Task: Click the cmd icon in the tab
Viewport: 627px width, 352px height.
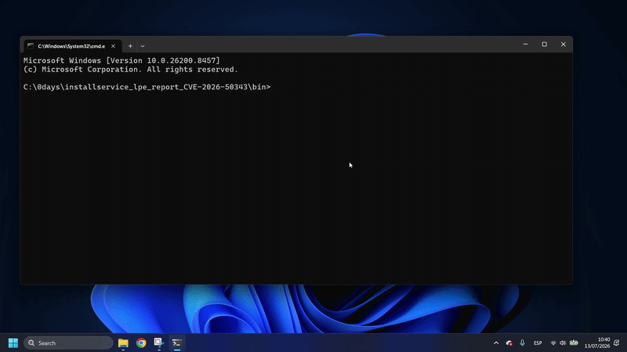Action: click(x=31, y=46)
